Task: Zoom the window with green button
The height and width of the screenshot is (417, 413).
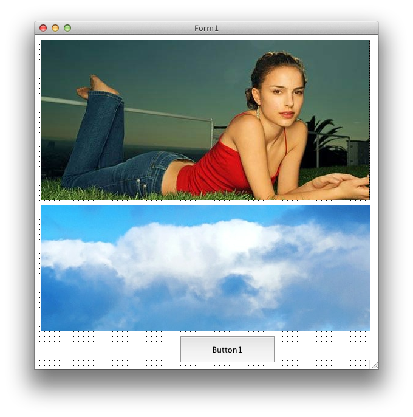Action: click(67, 28)
